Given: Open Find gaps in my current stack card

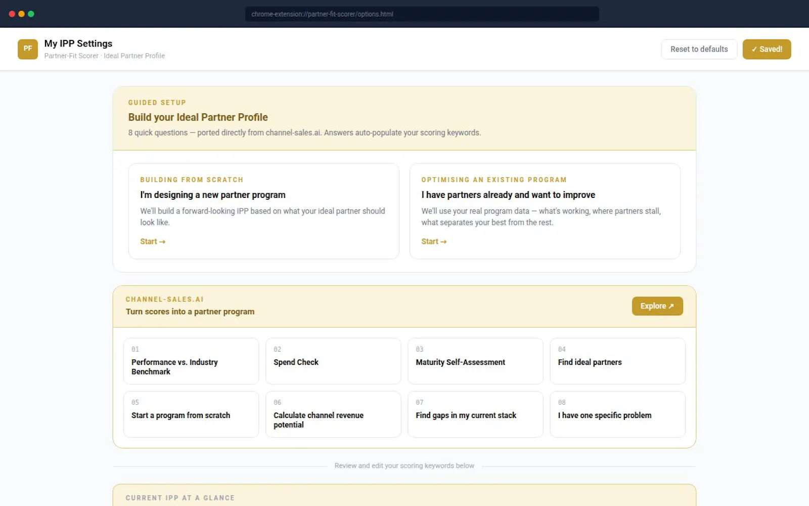Looking at the screenshot, I should [475, 414].
